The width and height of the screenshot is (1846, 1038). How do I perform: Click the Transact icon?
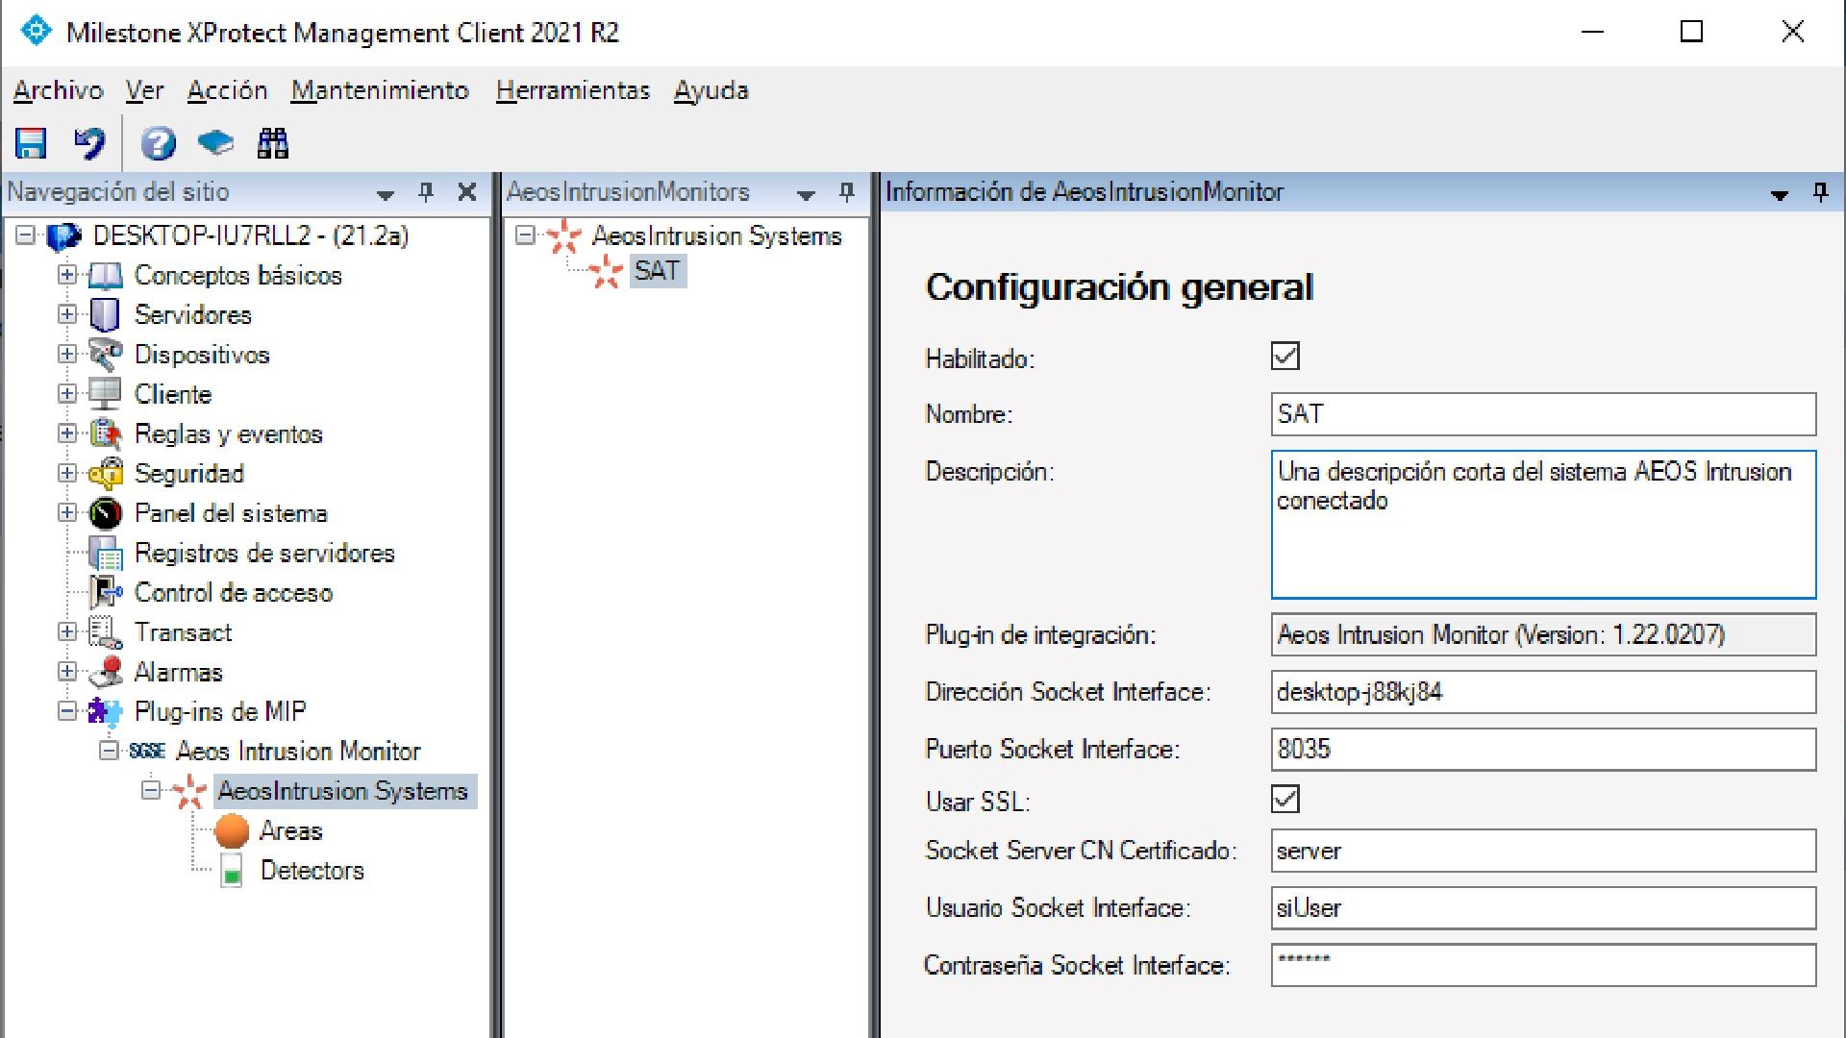106,632
